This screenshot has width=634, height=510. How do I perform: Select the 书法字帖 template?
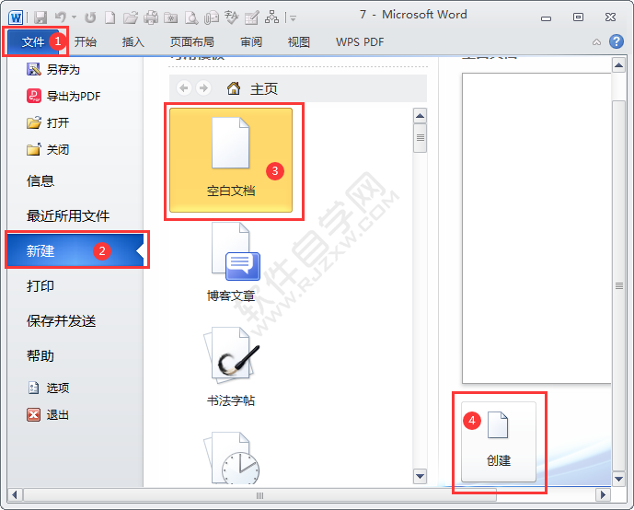(231, 367)
